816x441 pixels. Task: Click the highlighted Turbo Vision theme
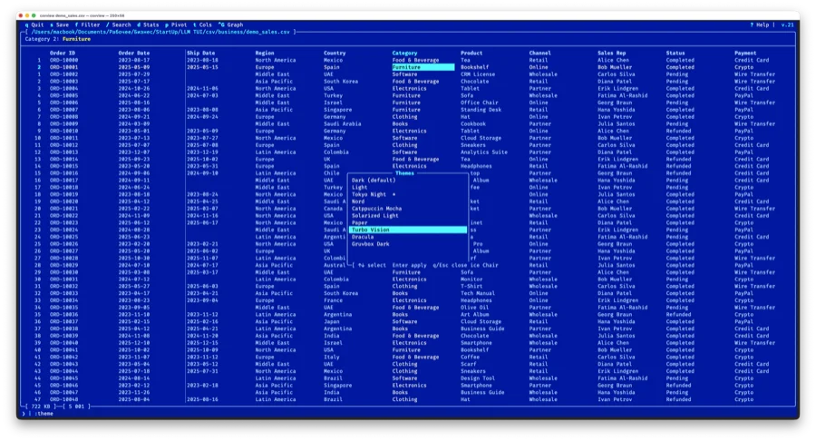tap(372, 230)
